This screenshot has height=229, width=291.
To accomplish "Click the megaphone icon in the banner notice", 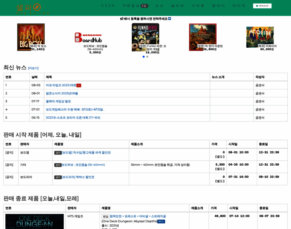I will point(121,19).
